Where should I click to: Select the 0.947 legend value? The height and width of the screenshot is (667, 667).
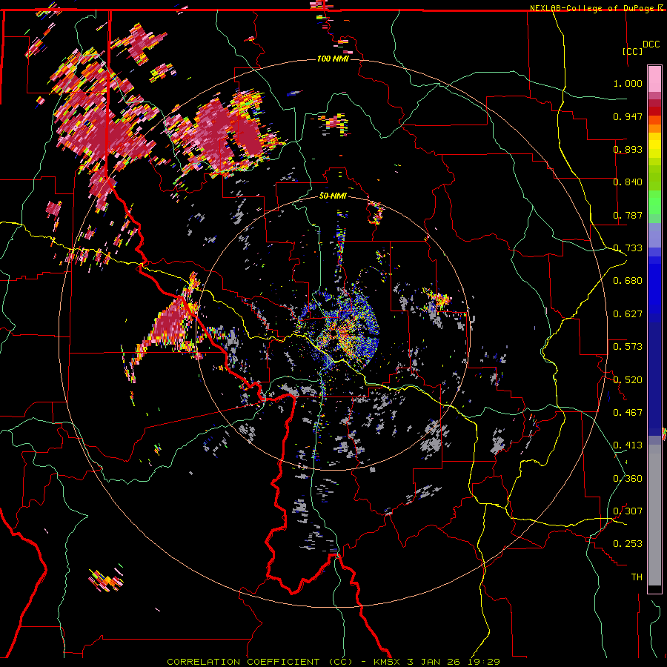click(628, 116)
